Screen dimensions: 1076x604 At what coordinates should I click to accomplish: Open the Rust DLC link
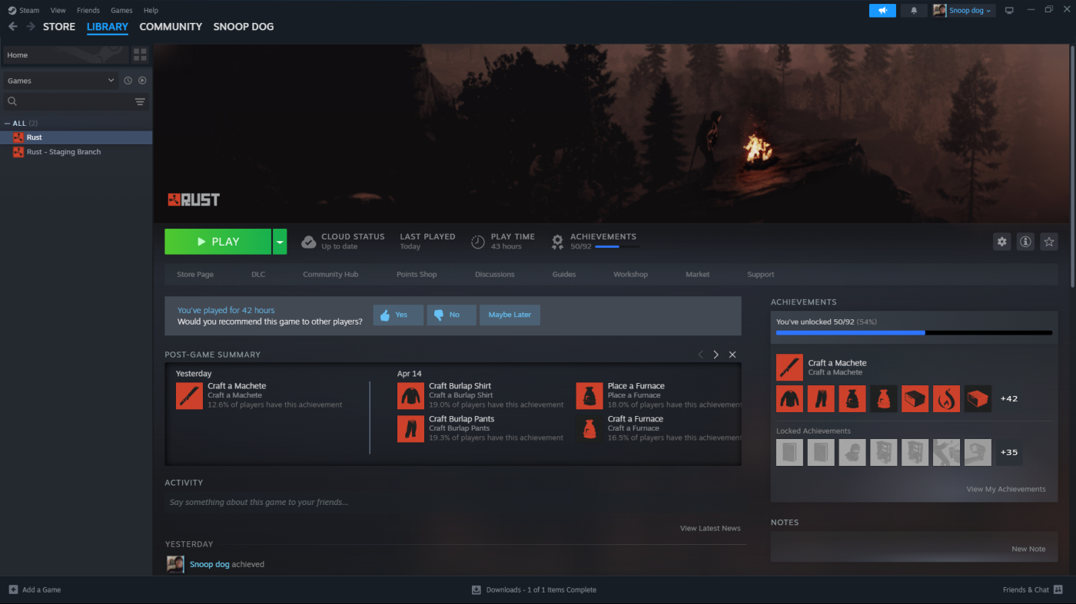point(258,274)
